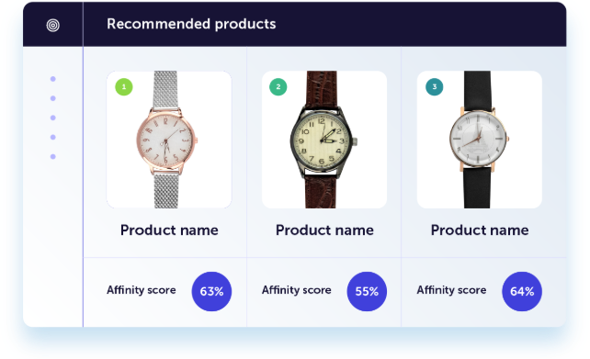Click the 63% affinity score circle

[x=211, y=291]
